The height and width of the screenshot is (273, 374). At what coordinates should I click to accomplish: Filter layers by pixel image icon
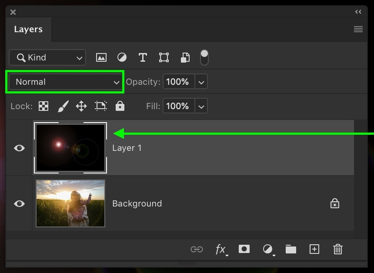click(101, 57)
